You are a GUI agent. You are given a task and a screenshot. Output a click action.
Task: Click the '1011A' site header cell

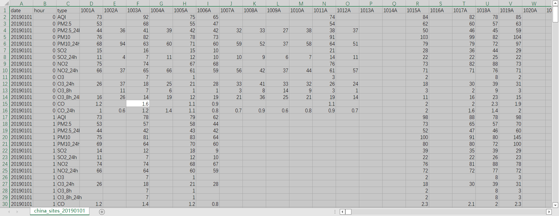324,10
